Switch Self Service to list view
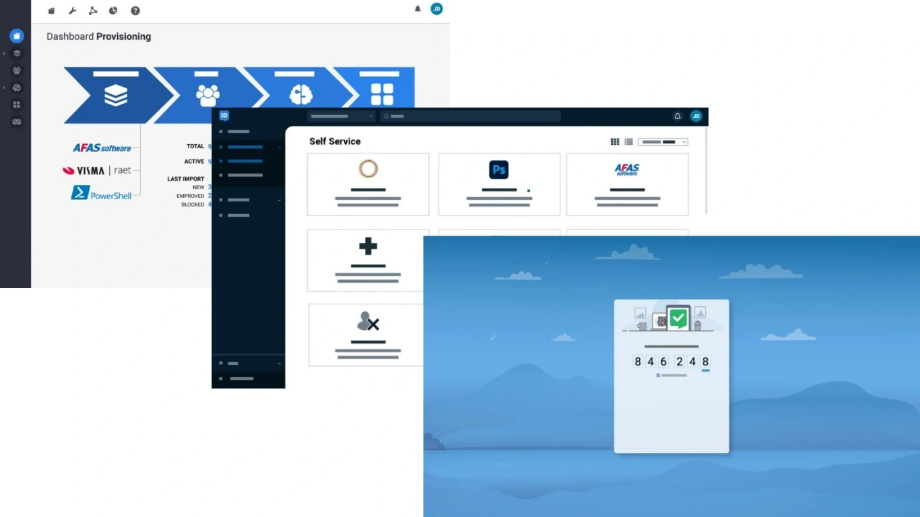Screen dimensions: 920x517 [x=628, y=142]
